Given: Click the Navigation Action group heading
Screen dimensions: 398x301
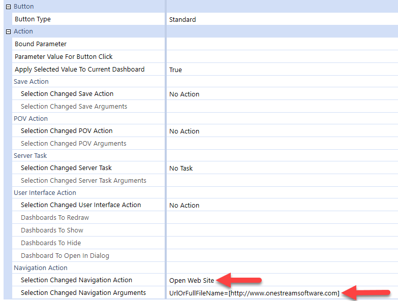Looking at the screenshot, I should [41, 268].
